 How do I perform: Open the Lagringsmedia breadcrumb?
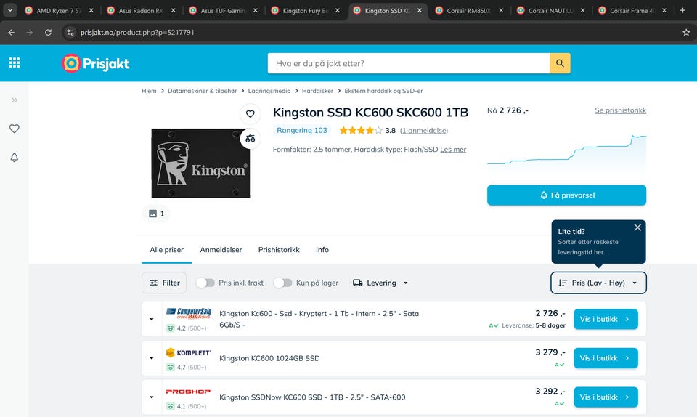point(269,91)
